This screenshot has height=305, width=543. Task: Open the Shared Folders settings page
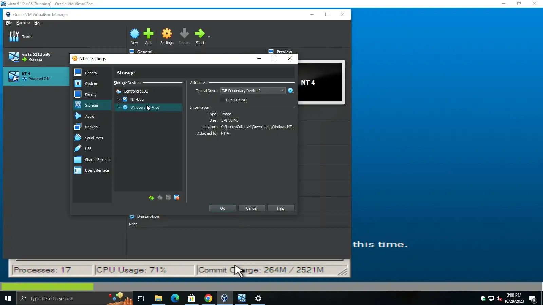click(92, 160)
